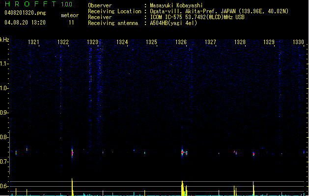Click the 1323 time marker
This screenshot has width=309, height=196.
point(92,42)
